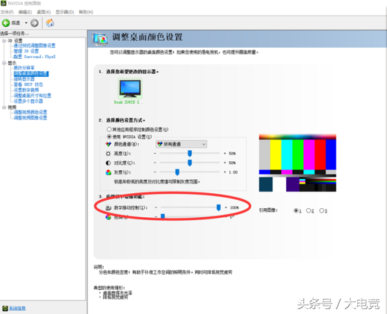
Task: Click the half-circle contrast icon beside 对比度
Action: point(108,163)
